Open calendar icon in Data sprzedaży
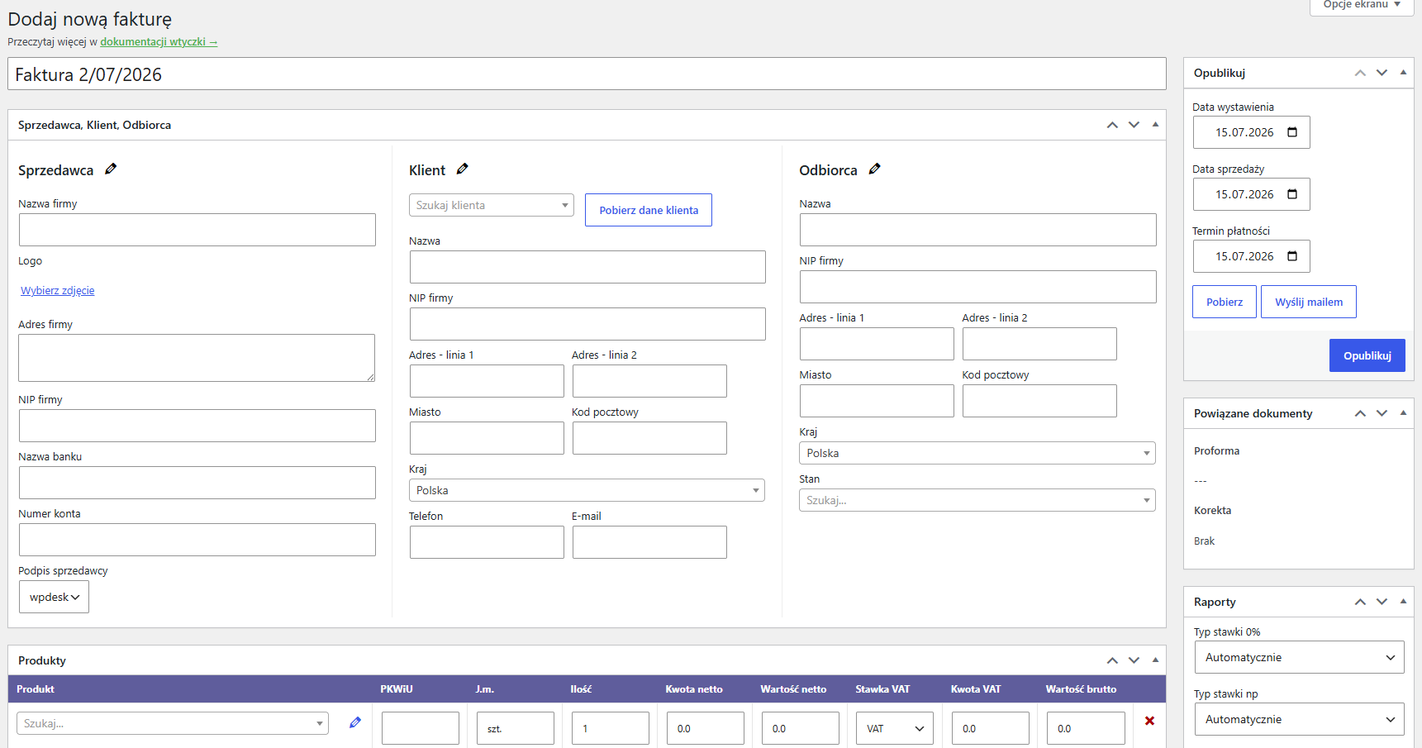The height and width of the screenshot is (748, 1422). click(x=1292, y=194)
